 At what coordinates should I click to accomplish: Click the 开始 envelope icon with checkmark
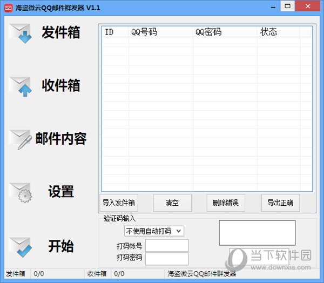point(21,247)
